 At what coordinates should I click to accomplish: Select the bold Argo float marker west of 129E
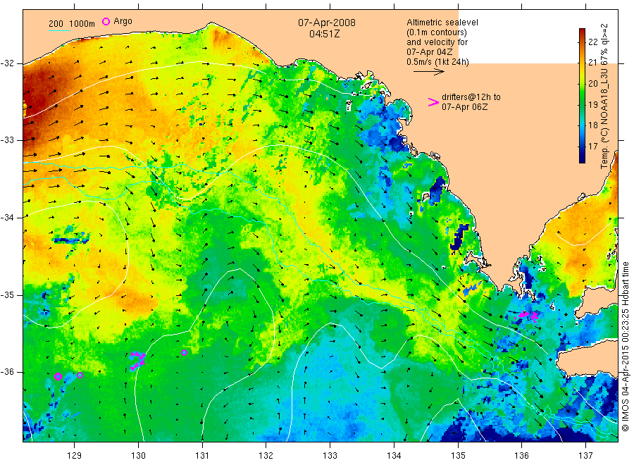[x=58, y=376]
